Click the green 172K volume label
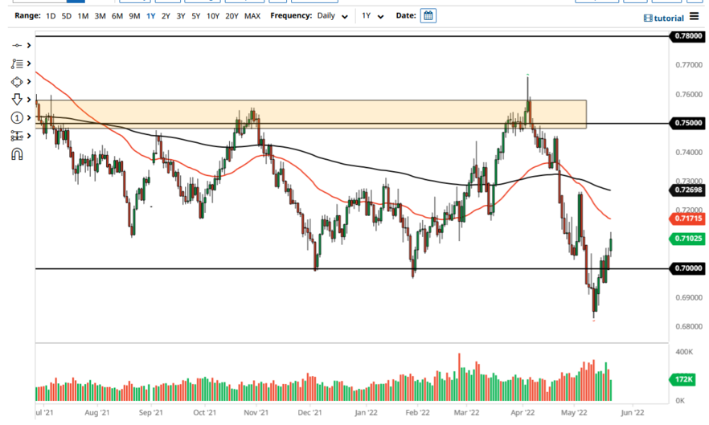This screenshot has height=425, width=709. coord(682,379)
